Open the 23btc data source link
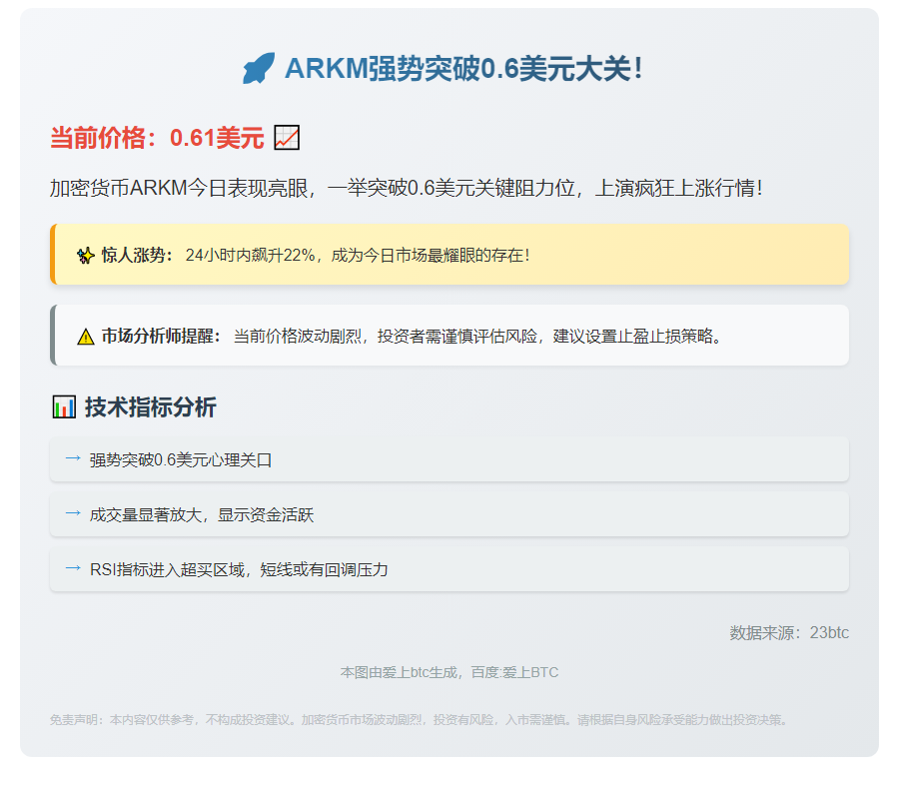 (827, 632)
